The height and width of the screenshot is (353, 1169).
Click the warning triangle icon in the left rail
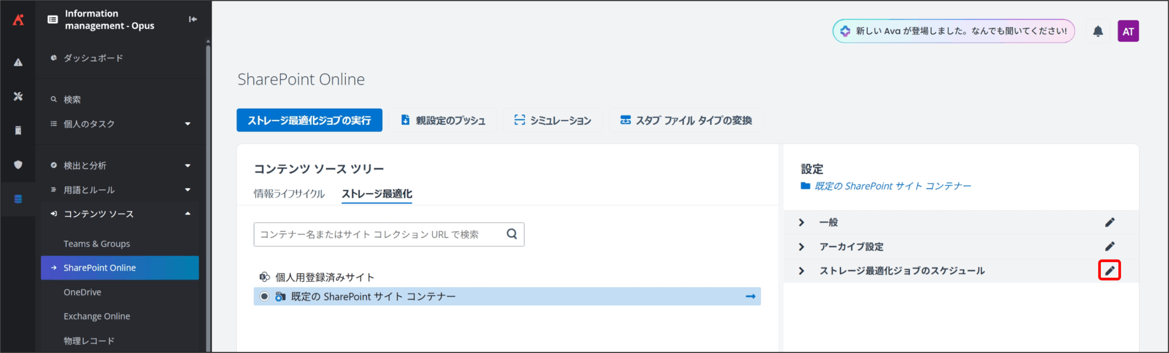click(x=18, y=62)
